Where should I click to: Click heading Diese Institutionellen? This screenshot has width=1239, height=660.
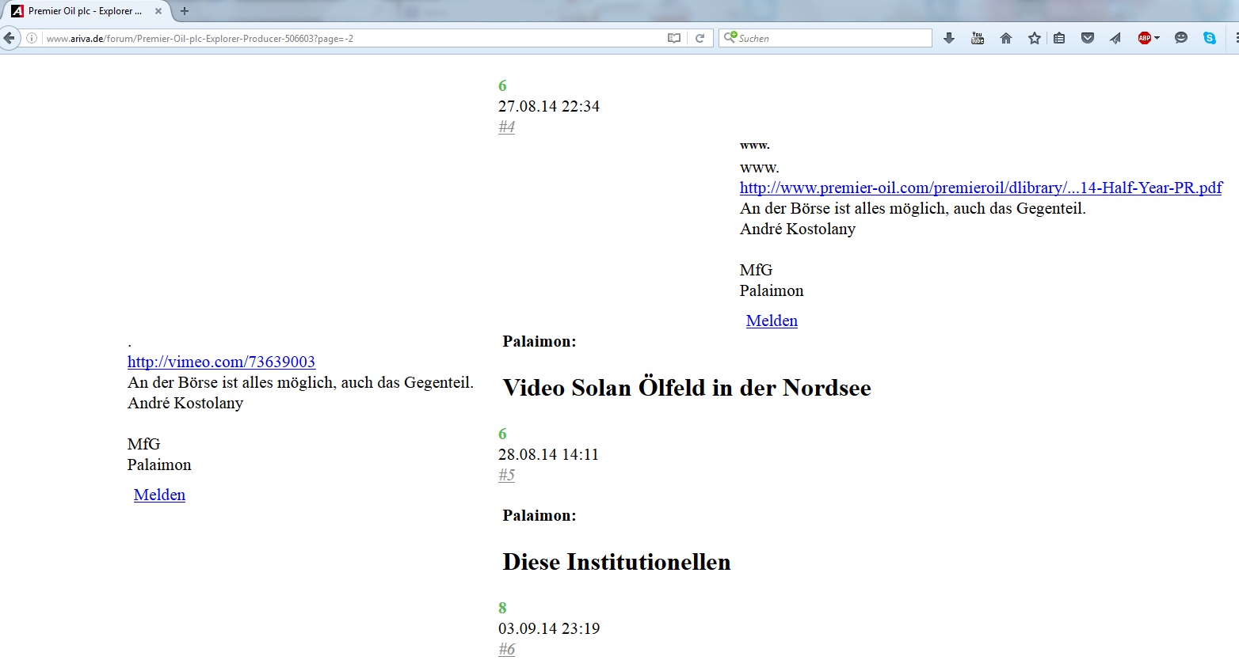tap(616, 562)
